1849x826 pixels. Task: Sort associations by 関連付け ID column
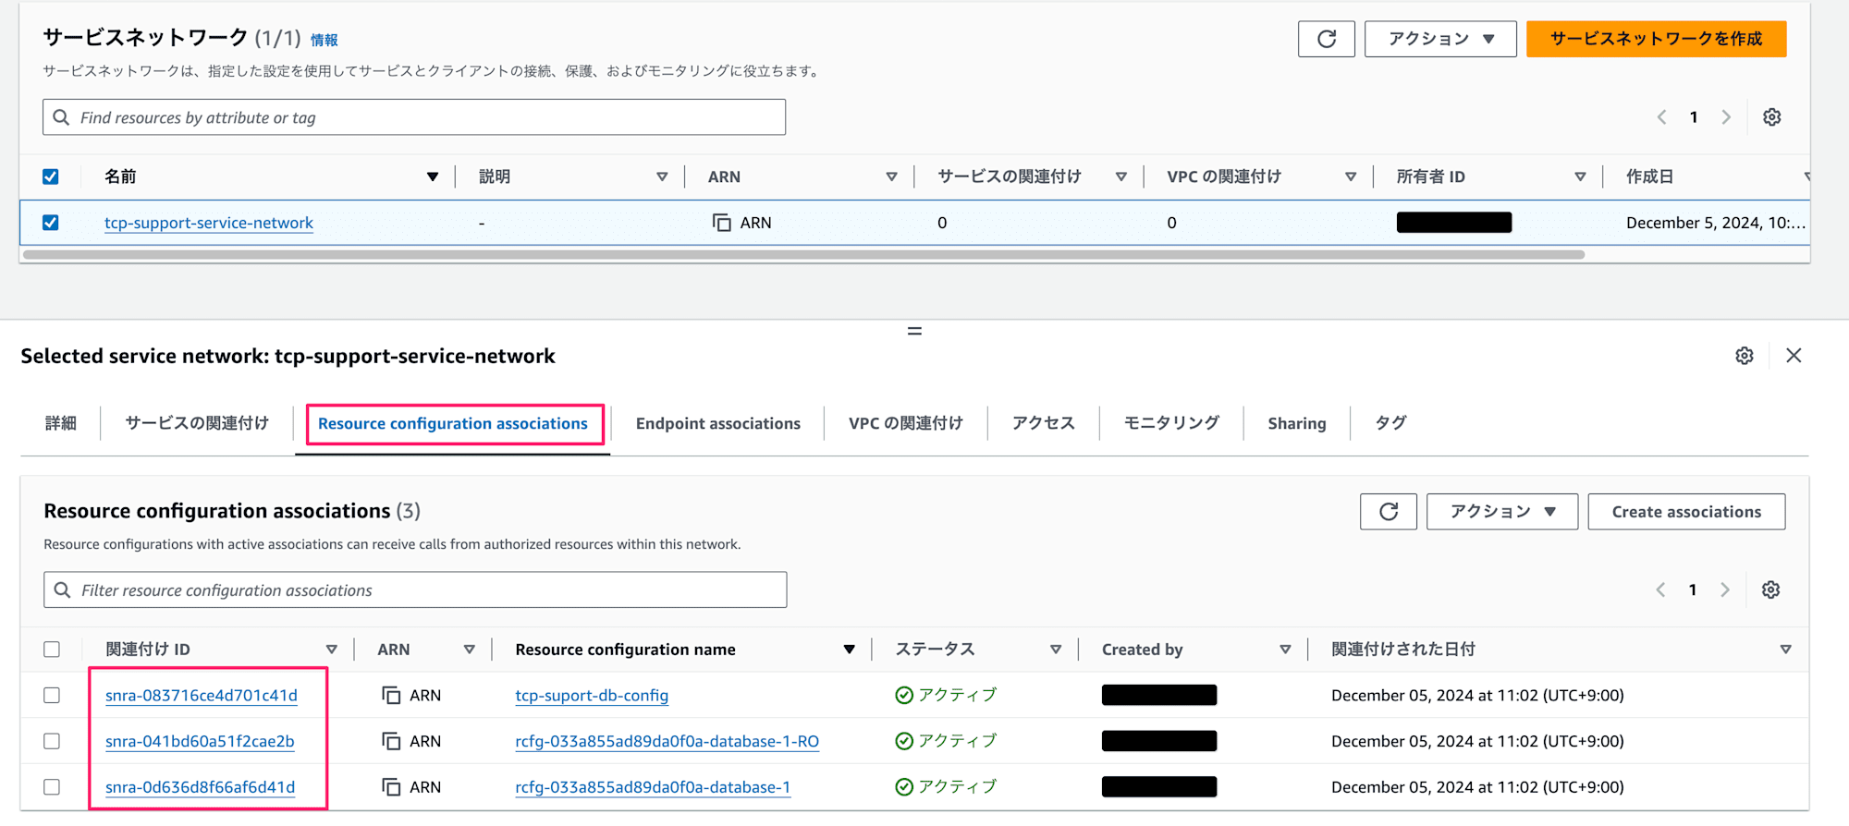(x=331, y=650)
